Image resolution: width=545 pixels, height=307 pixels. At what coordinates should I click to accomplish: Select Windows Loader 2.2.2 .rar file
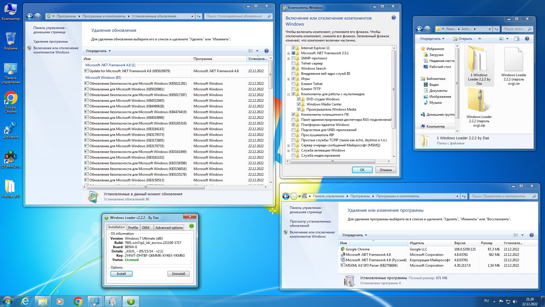[513, 66]
